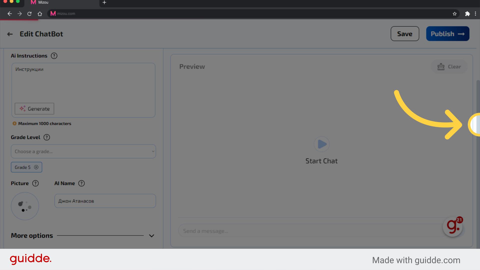Click the Mizou favicon in browser tab

tap(33, 3)
